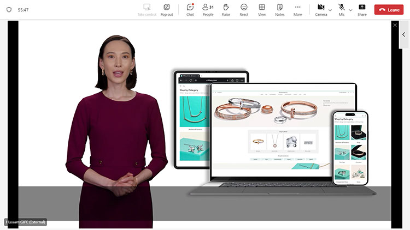Image resolution: width=410 pixels, height=230 pixels.
Task: Expand the side panel chevron at right edge
Action: [404, 34]
